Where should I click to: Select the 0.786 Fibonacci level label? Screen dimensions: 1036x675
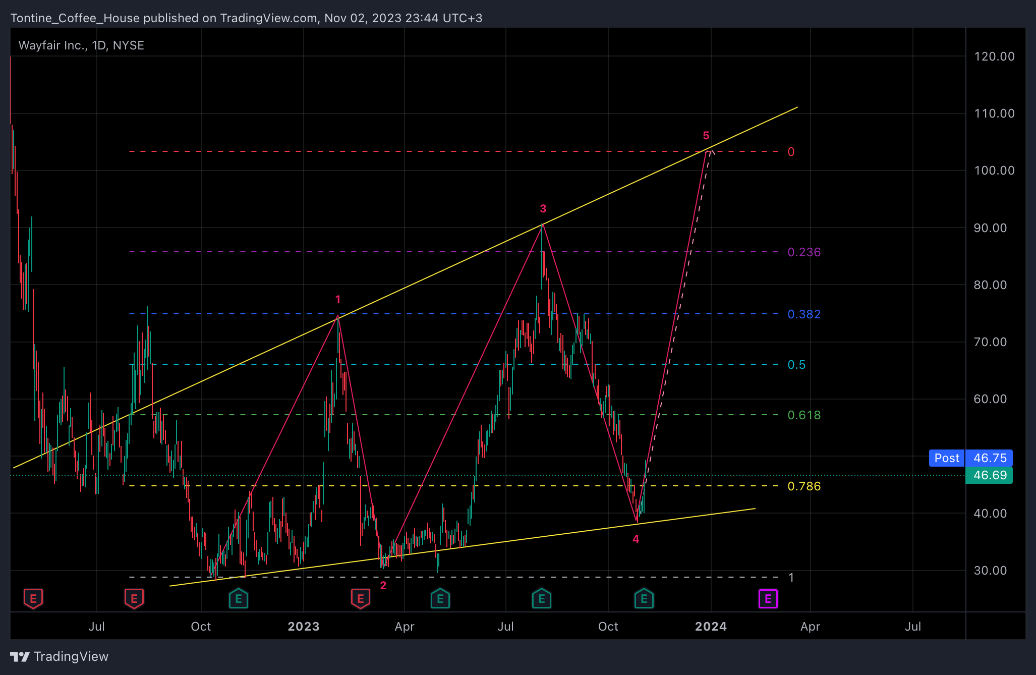[804, 486]
